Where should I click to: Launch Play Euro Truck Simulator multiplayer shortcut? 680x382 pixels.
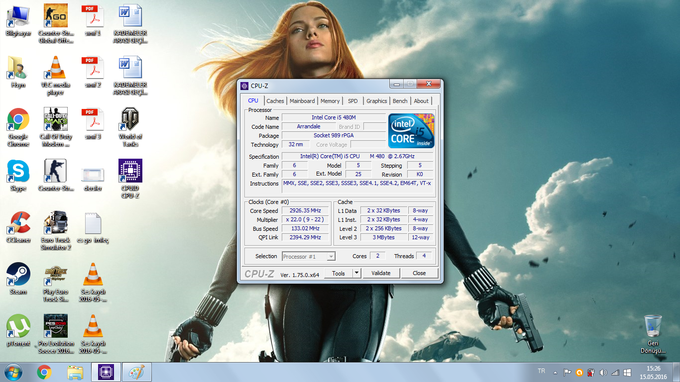[x=56, y=283]
